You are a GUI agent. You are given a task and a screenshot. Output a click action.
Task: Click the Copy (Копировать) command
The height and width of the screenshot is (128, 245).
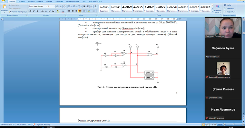[x=15, y=8]
